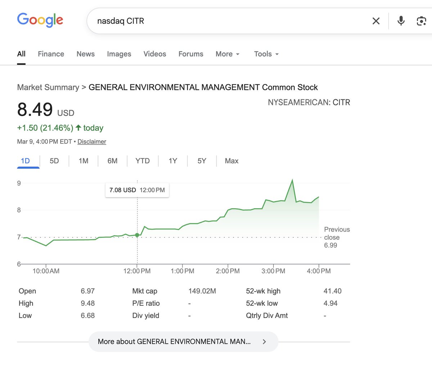432x369 pixels.
Task: Click the Low value 6.68
Action: pyautogui.click(x=87, y=315)
